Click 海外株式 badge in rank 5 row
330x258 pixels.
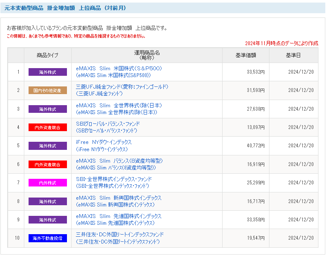click(x=48, y=146)
